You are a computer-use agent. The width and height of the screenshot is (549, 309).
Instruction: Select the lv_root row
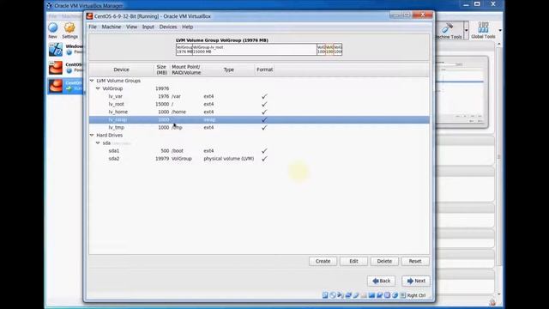click(259, 104)
